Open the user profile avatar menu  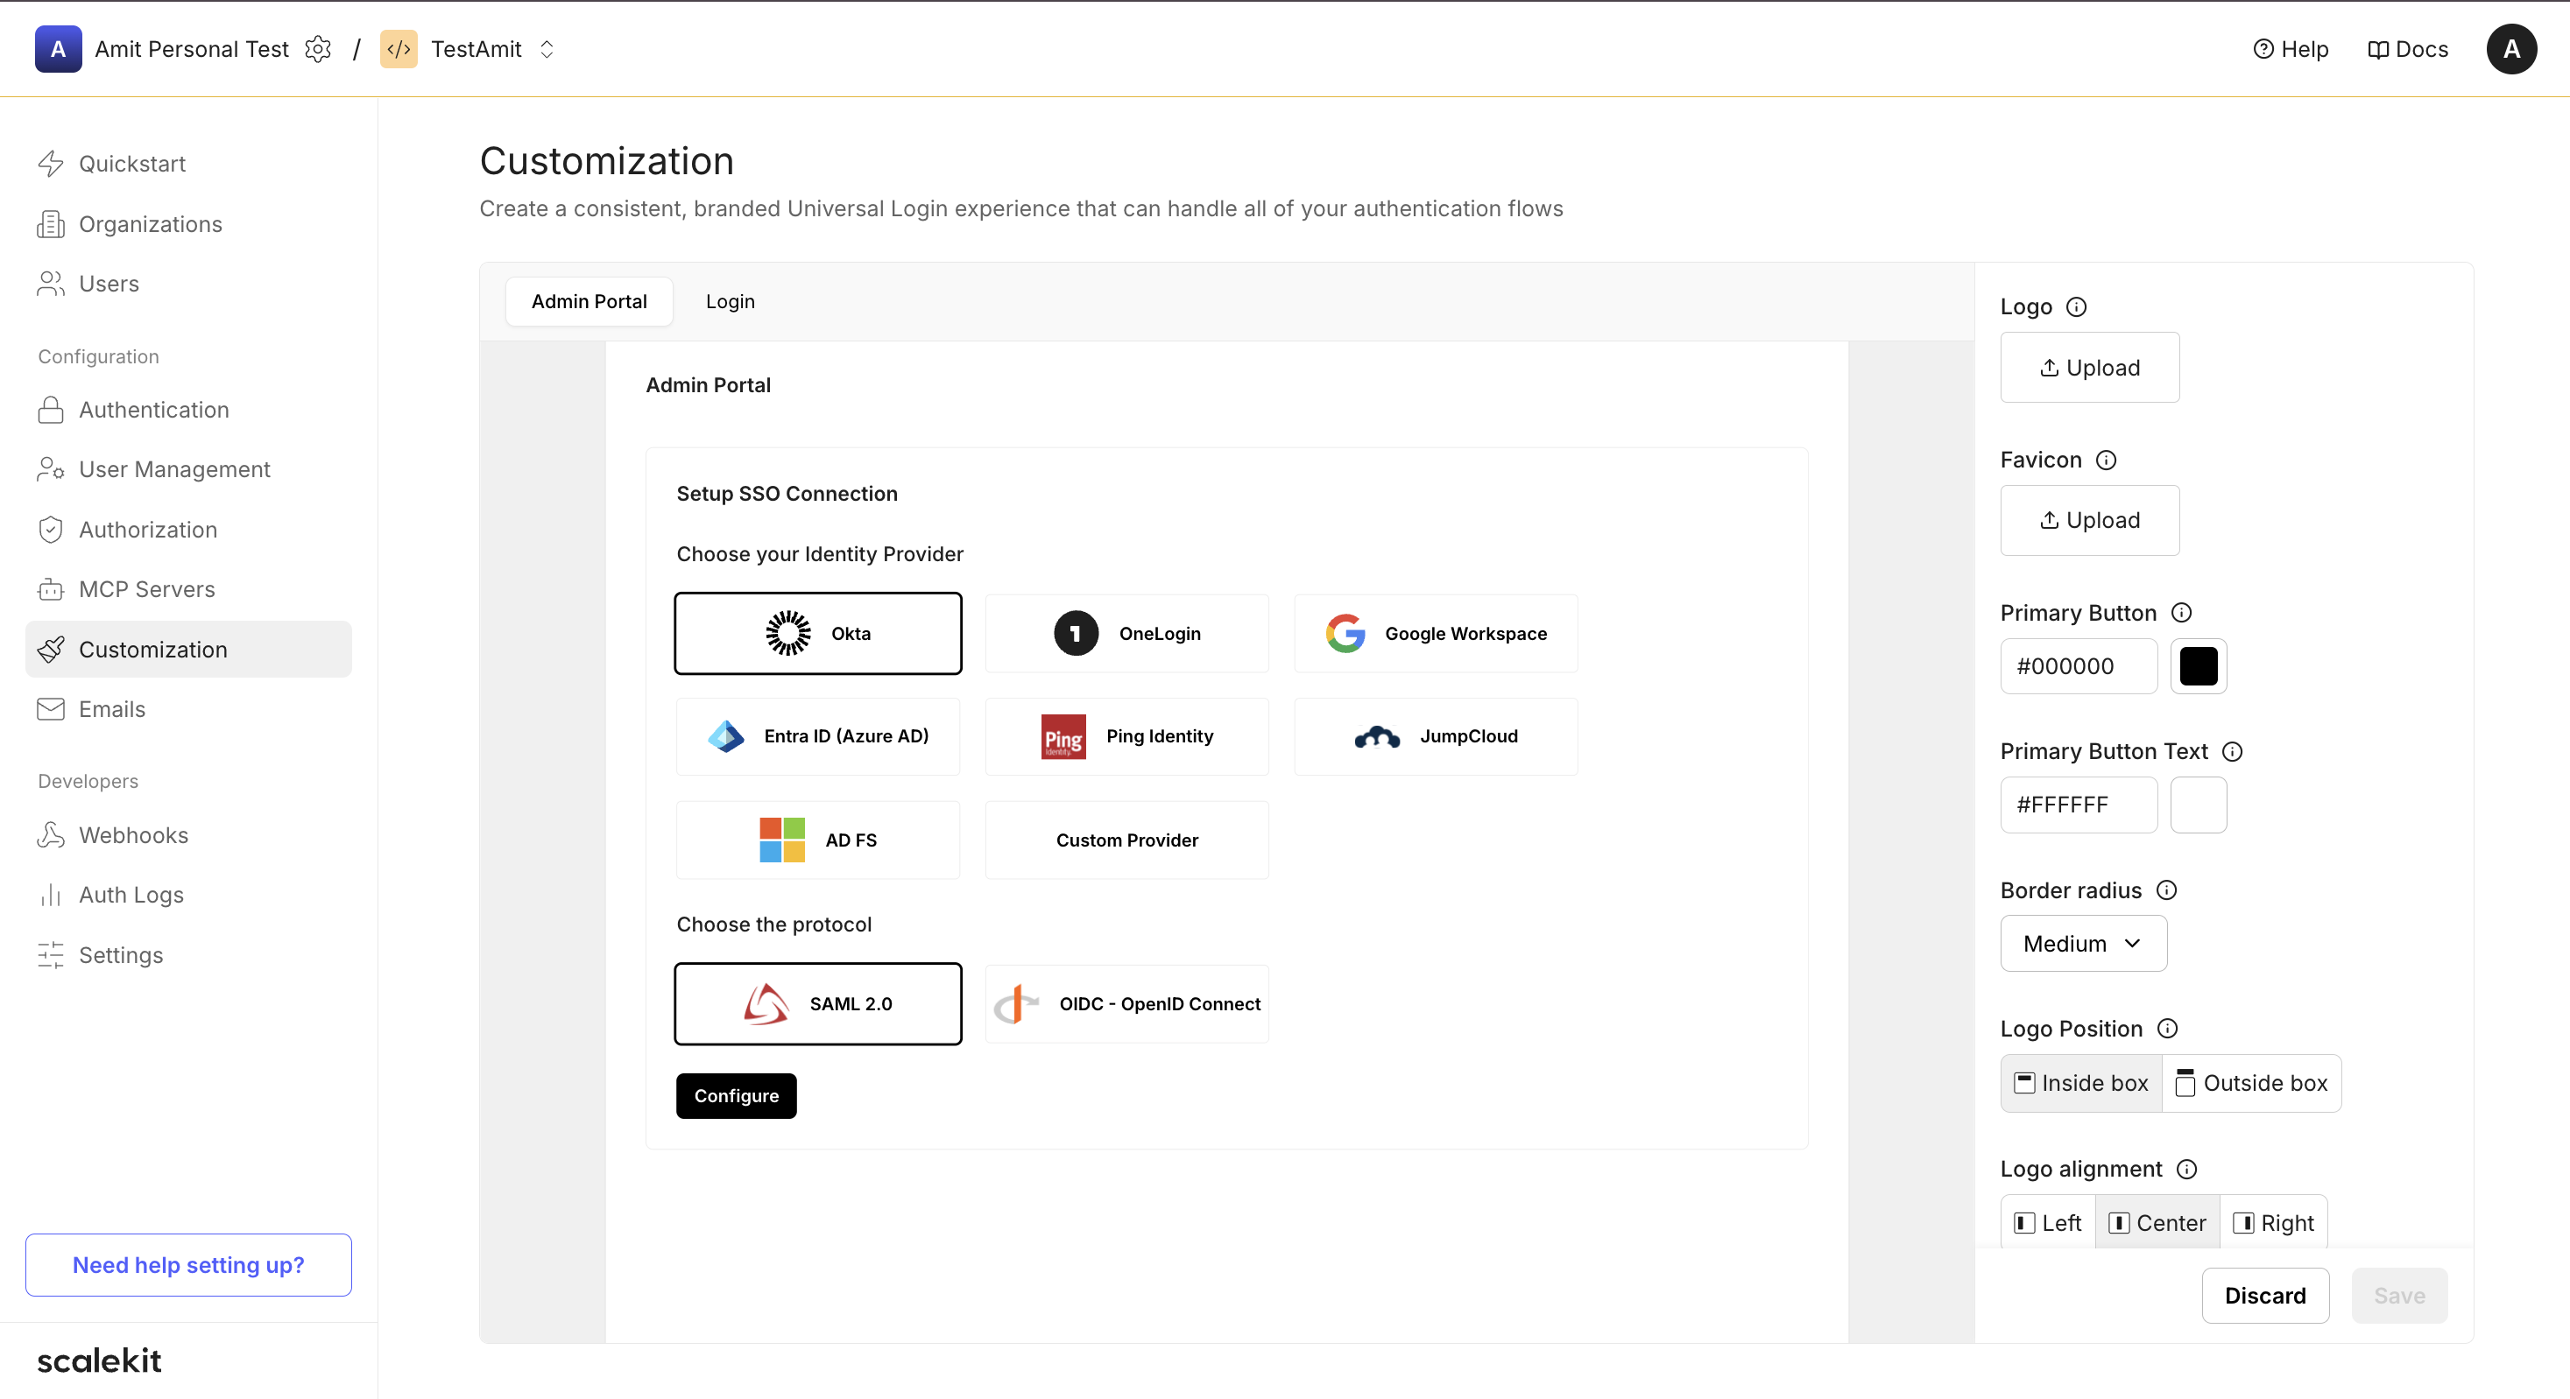(2511, 49)
